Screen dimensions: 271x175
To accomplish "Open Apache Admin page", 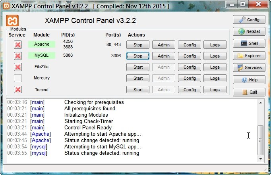I will coord(163,45).
